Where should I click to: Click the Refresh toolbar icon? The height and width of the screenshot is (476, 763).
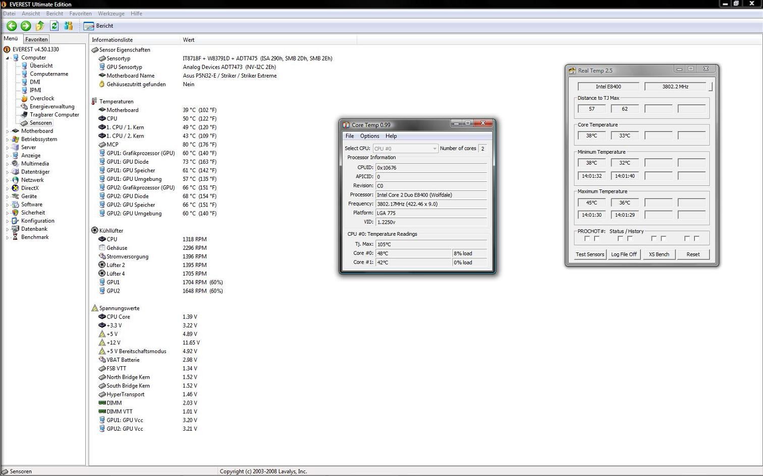coord(54,26)
